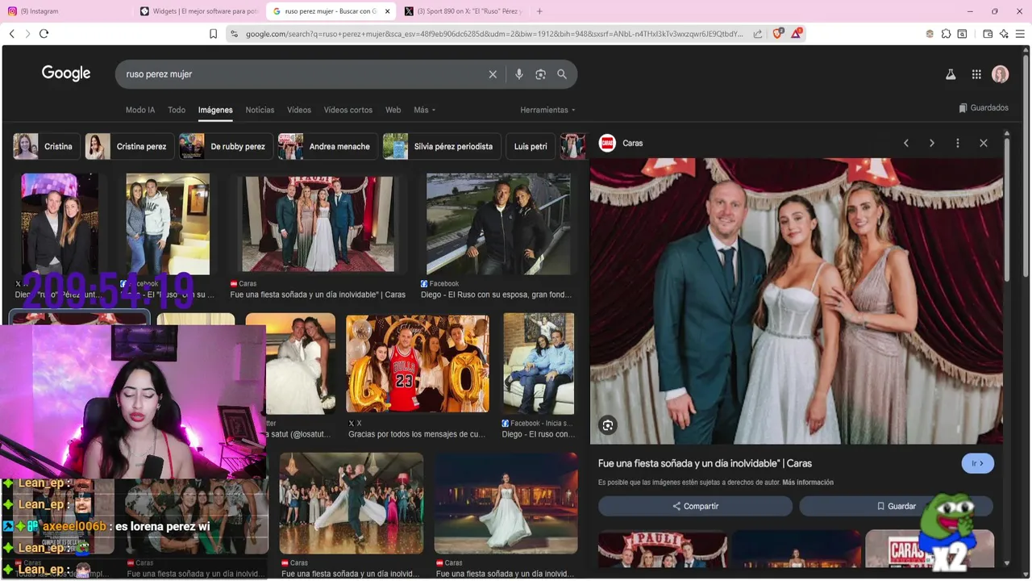Expand the Más dropdown
1032x581 pixels.
424,110
